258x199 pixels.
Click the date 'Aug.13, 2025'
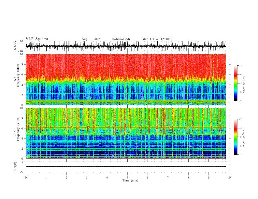91,39
